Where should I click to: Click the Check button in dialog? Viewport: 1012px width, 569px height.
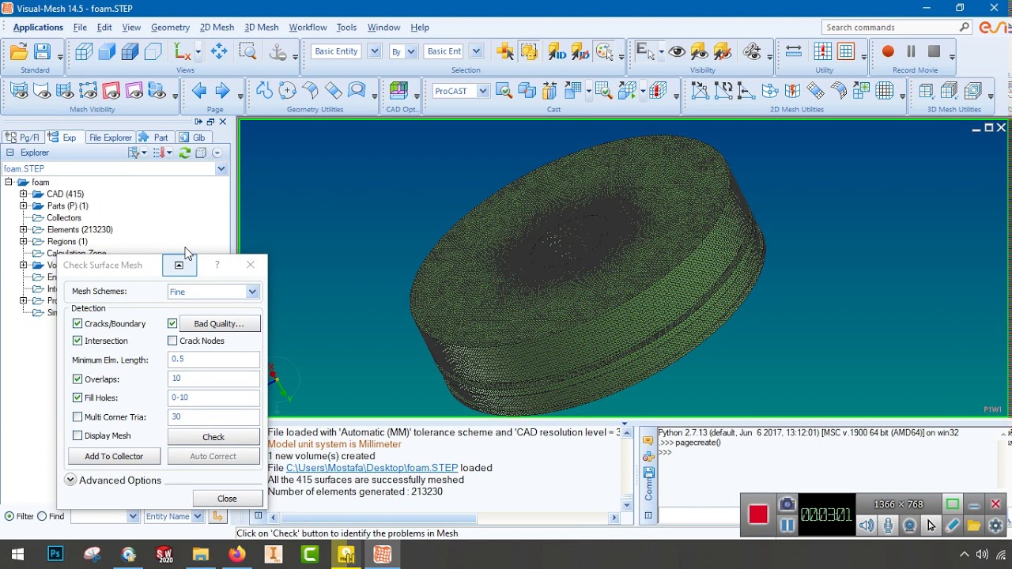(213, 437)
